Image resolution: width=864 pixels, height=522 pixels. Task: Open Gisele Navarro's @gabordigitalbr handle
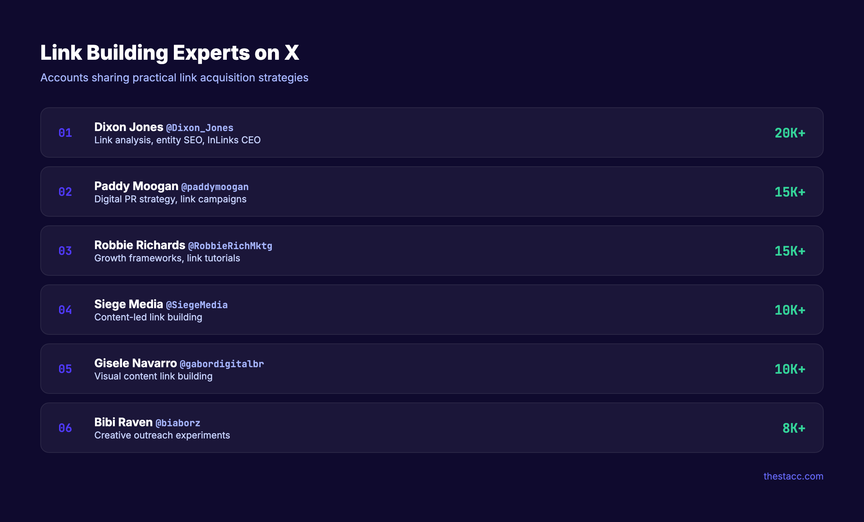coord(221,364)
